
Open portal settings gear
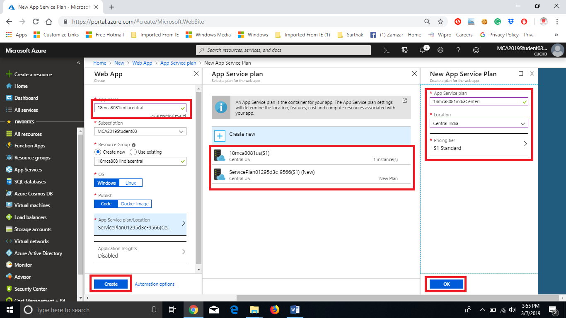(440, 50)
